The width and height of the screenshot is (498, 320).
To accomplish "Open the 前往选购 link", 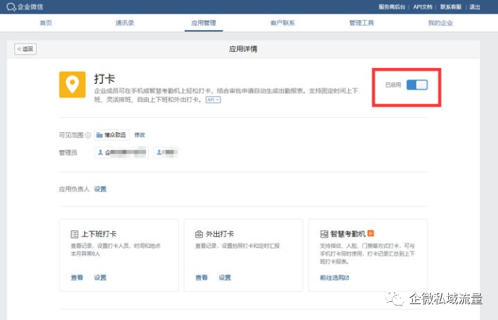I will coord(334,277).
